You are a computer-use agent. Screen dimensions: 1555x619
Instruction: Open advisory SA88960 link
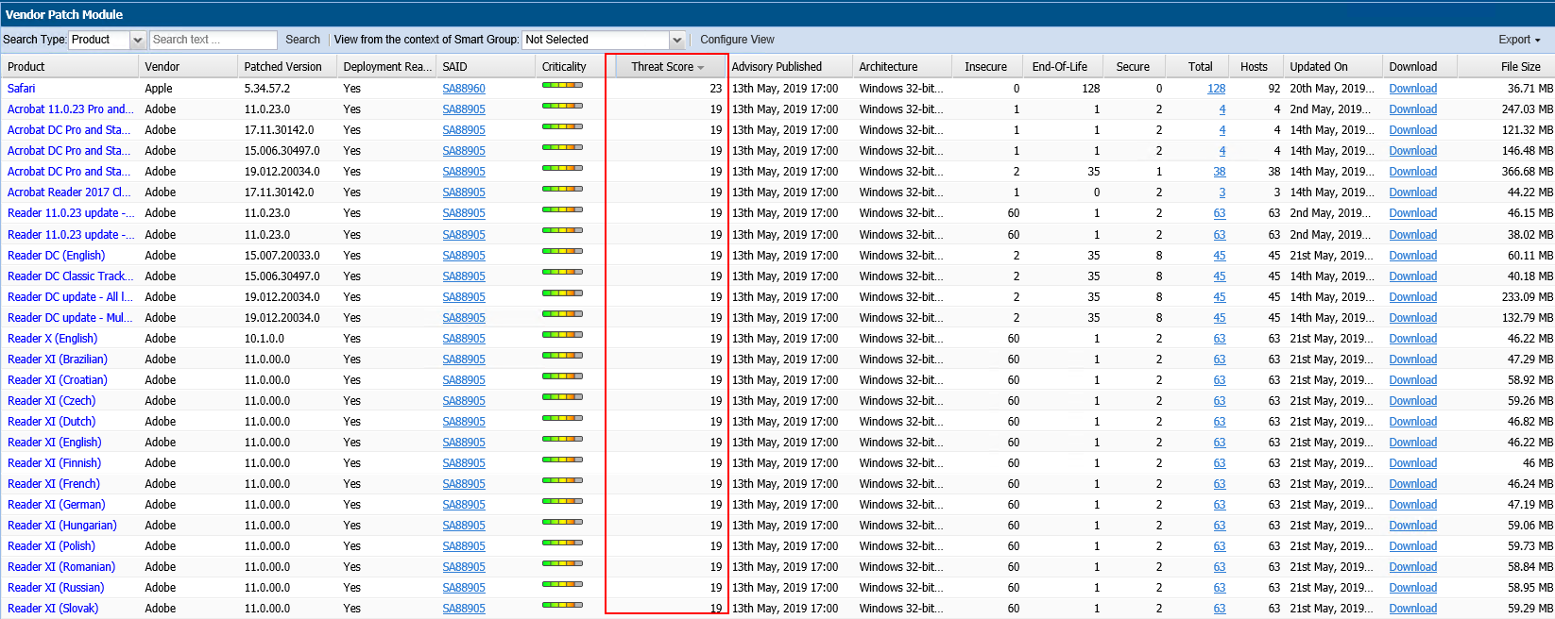[x=464, y=89]
